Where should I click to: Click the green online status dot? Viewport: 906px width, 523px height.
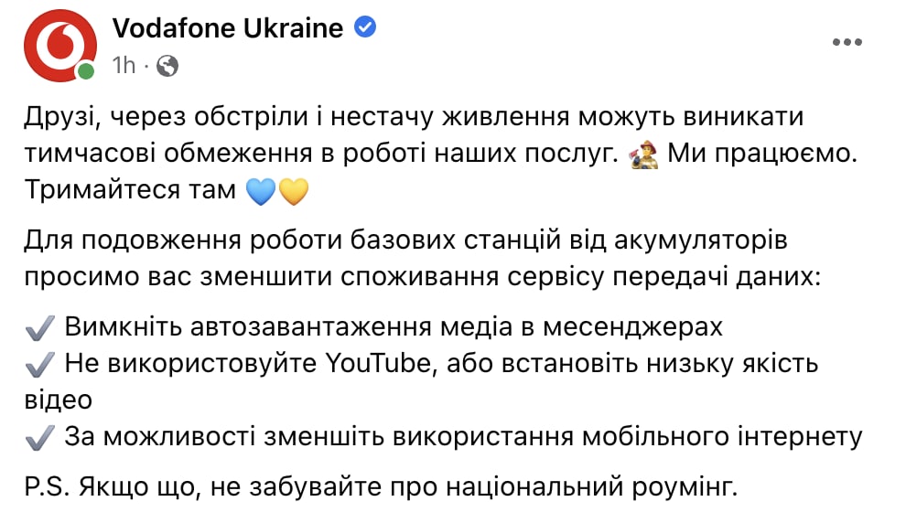point(86,72)
